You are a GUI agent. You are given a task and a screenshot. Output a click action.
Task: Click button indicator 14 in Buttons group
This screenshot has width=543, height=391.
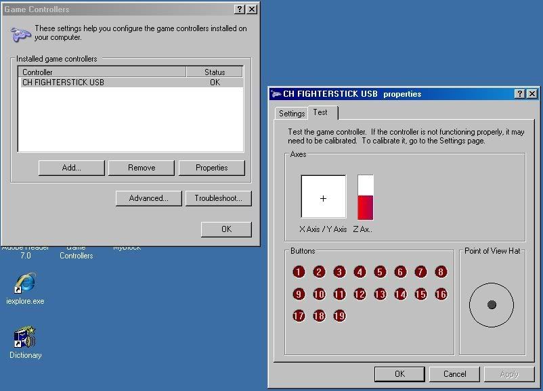pyautogui.click(x=400, y=294)
